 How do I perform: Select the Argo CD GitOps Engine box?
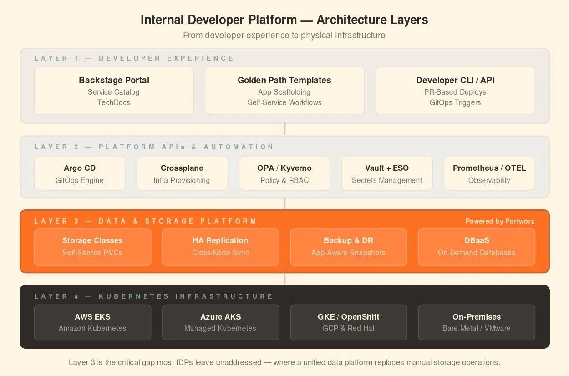(80, 173)
